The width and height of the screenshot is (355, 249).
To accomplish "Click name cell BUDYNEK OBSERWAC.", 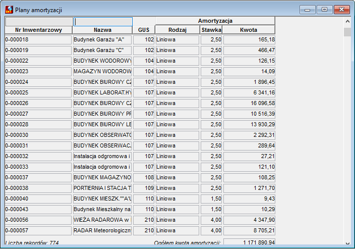I will click(x=102, y=146).
